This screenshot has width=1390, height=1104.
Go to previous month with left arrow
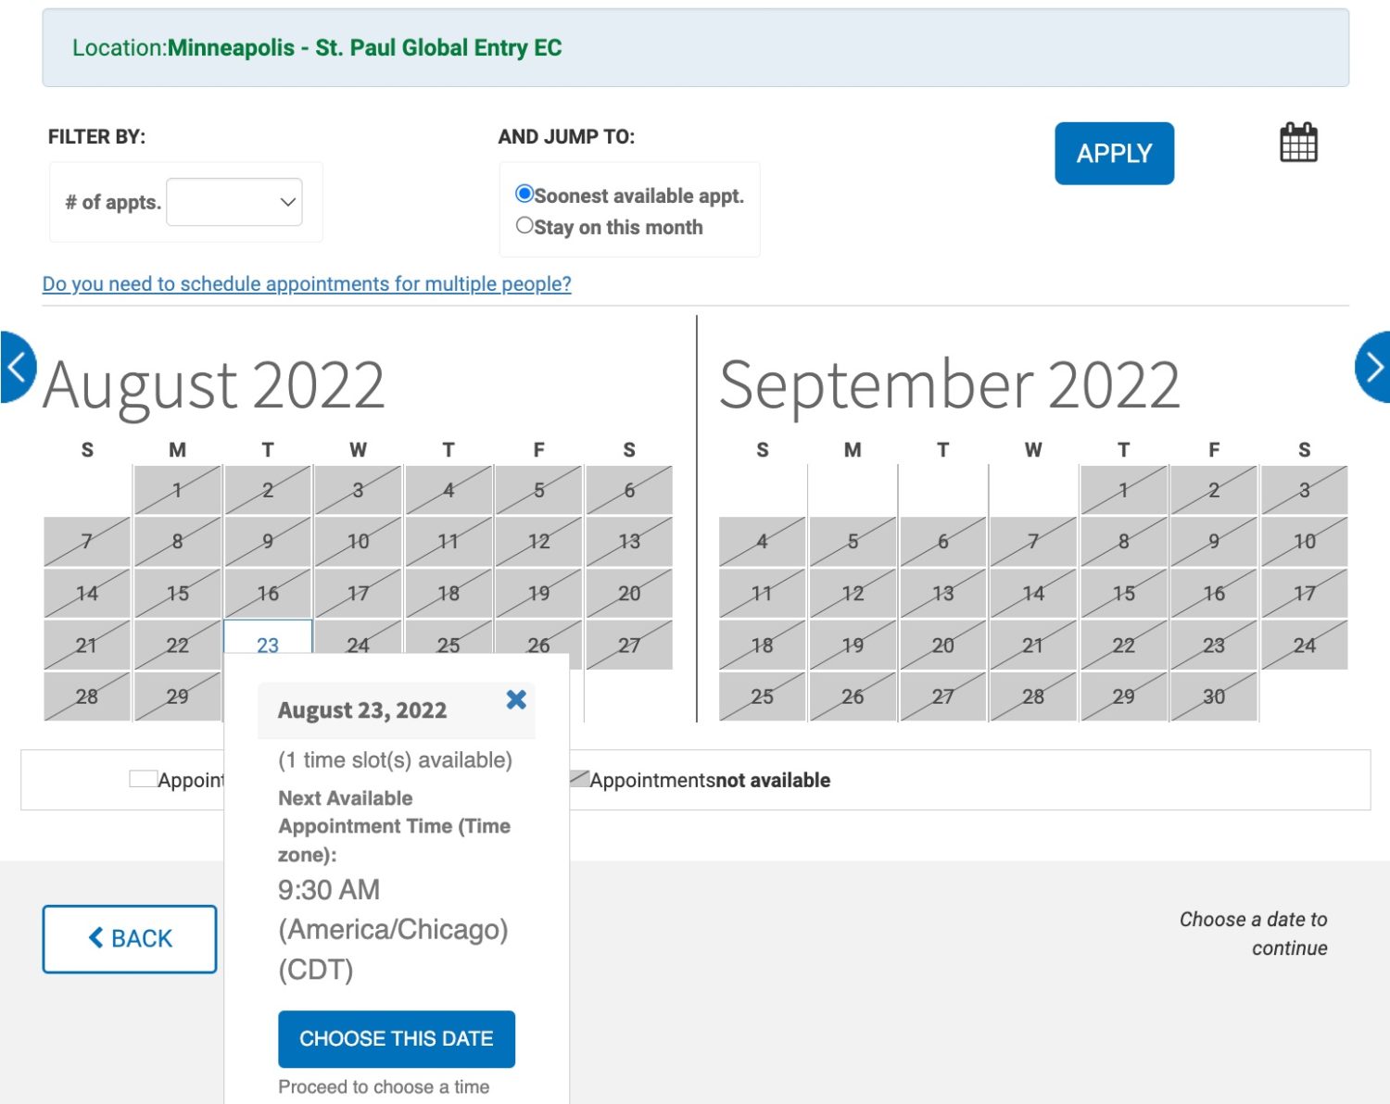pyautogui.click(x=17, y=368)
